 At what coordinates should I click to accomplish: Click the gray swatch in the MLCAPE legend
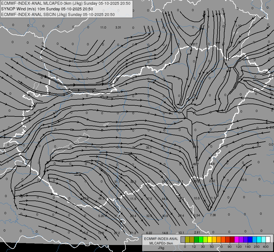pyautogui.click(x=183, y=239)
